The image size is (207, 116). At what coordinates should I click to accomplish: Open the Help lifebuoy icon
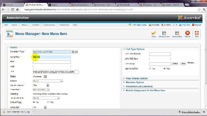pyautogui.click(x=197, y=33)
